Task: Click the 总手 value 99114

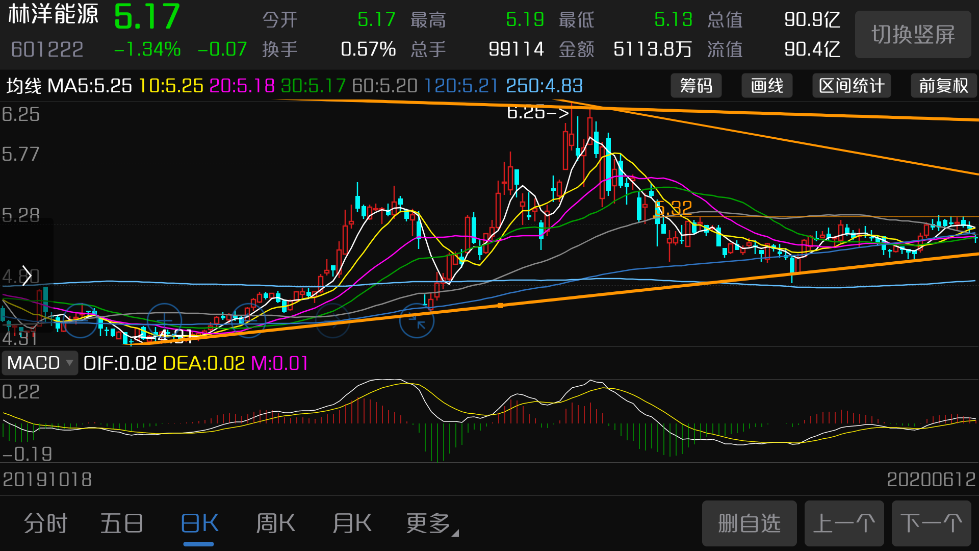Action: [x=517, y=49]
